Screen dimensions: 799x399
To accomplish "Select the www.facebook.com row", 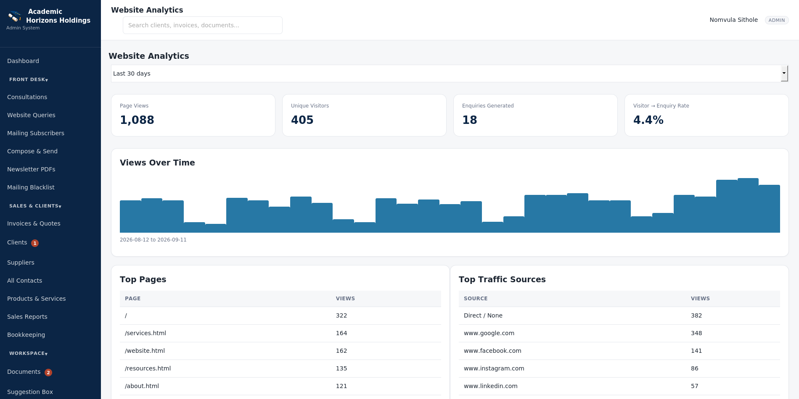I will [x=619, y=351].
